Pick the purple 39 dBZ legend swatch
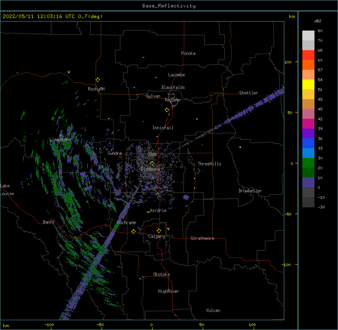The height and width of the screenshot is (330, 338). pos(308,133)
